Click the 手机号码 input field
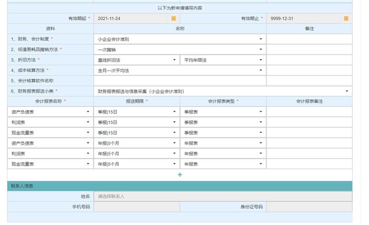The image size is (369, 225). coord(137,207)
